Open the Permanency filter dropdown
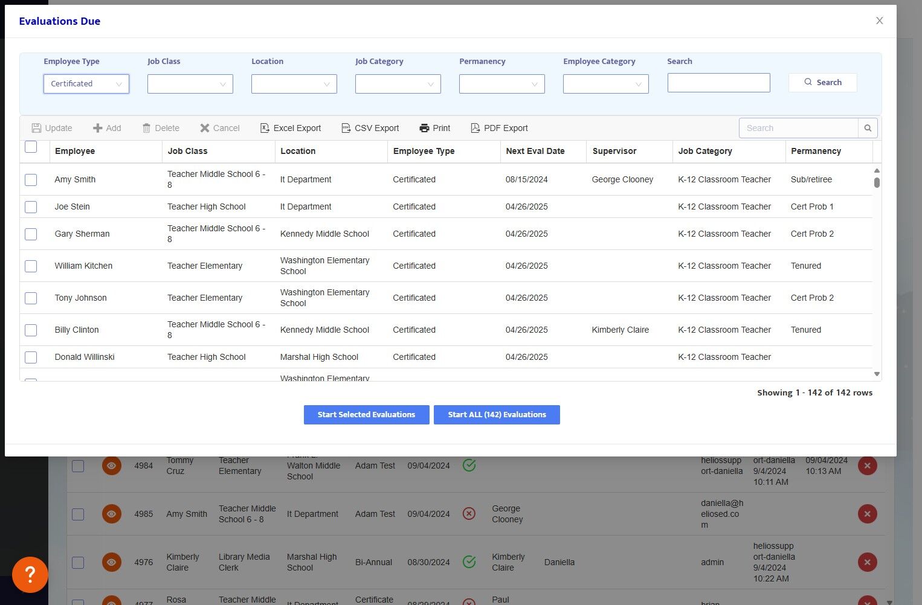 (501, 84)
